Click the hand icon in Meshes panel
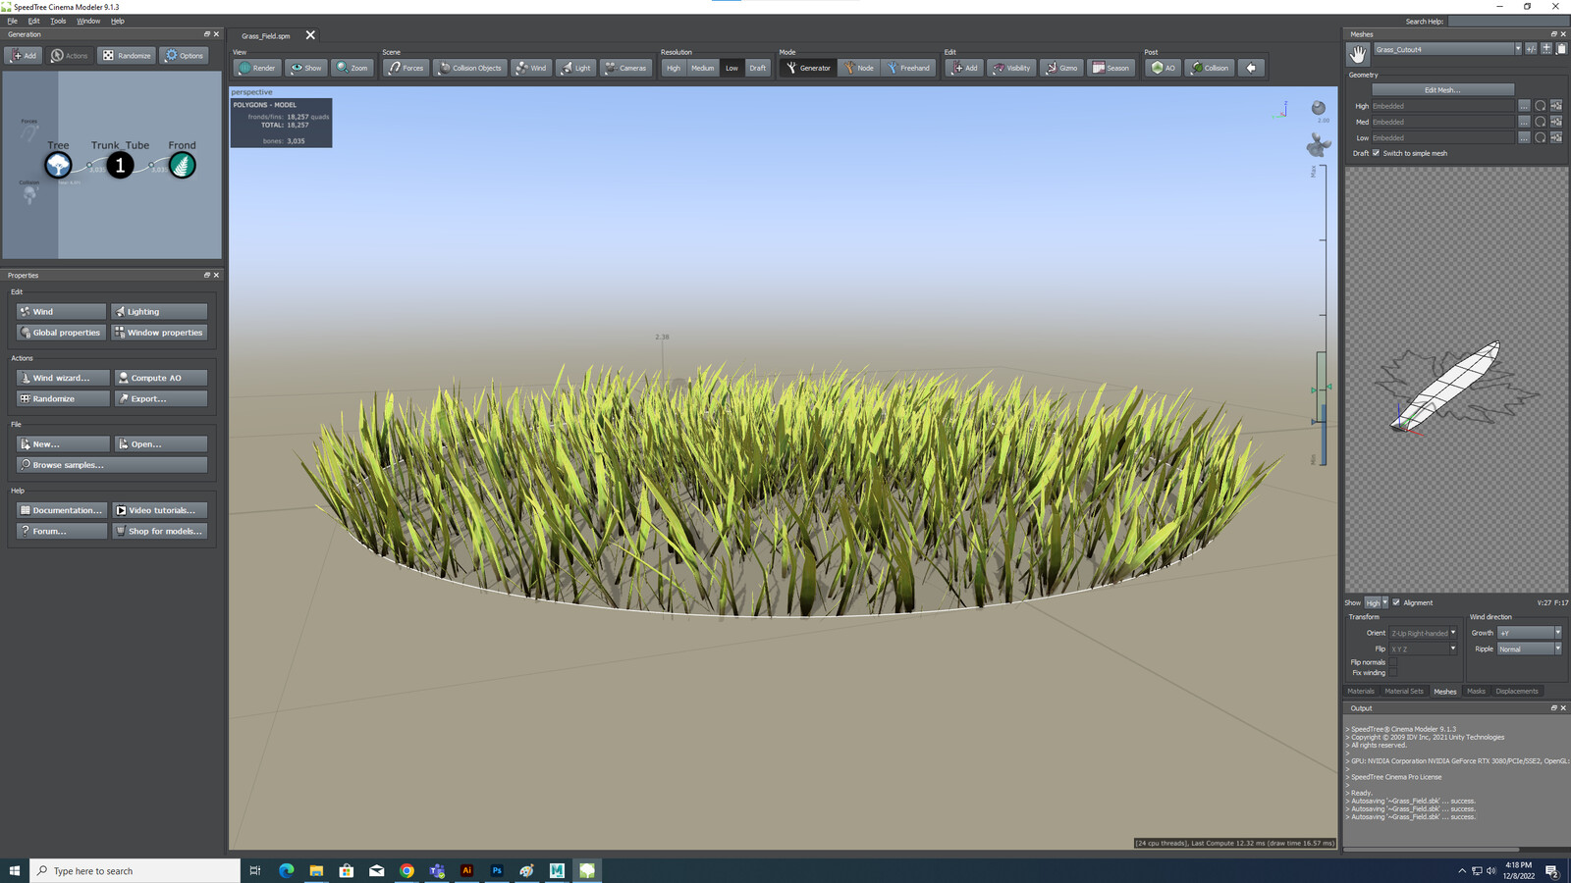1571x883 pixels. (1357, 53)
